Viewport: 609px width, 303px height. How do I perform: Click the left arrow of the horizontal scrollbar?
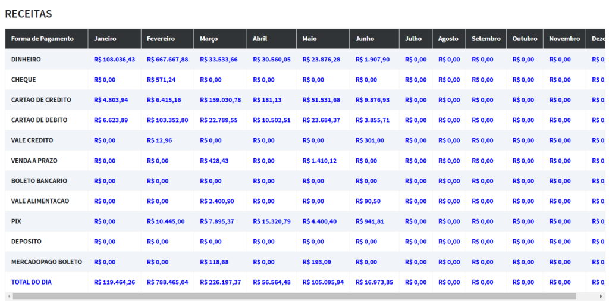tap(8, 296)
